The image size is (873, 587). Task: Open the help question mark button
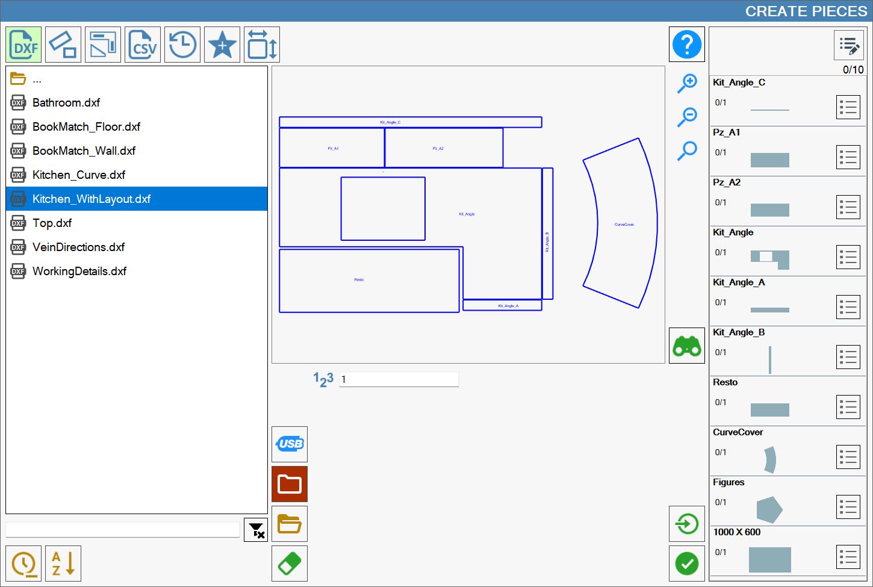pos(687,45)
